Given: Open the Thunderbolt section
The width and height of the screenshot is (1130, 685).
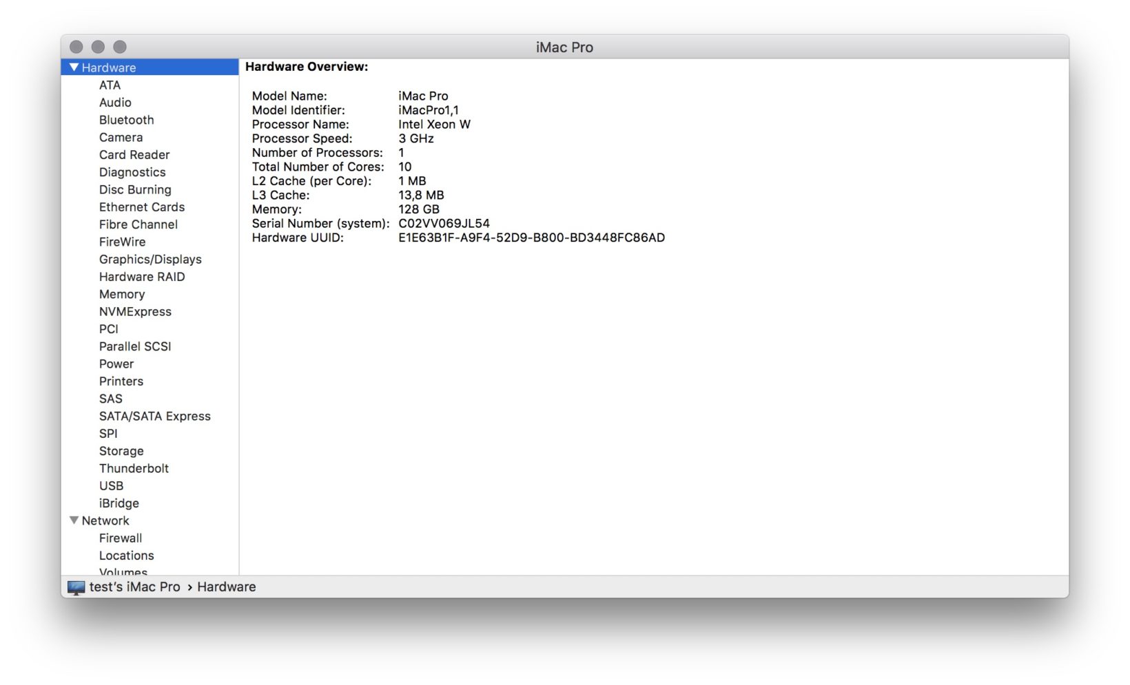Looking at the screenshot, I should pos(134,469).
